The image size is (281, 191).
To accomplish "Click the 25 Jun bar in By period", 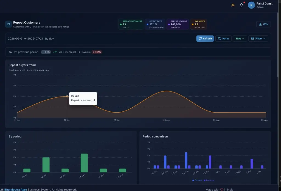I will pyautogui.click(x=103, y=170).
